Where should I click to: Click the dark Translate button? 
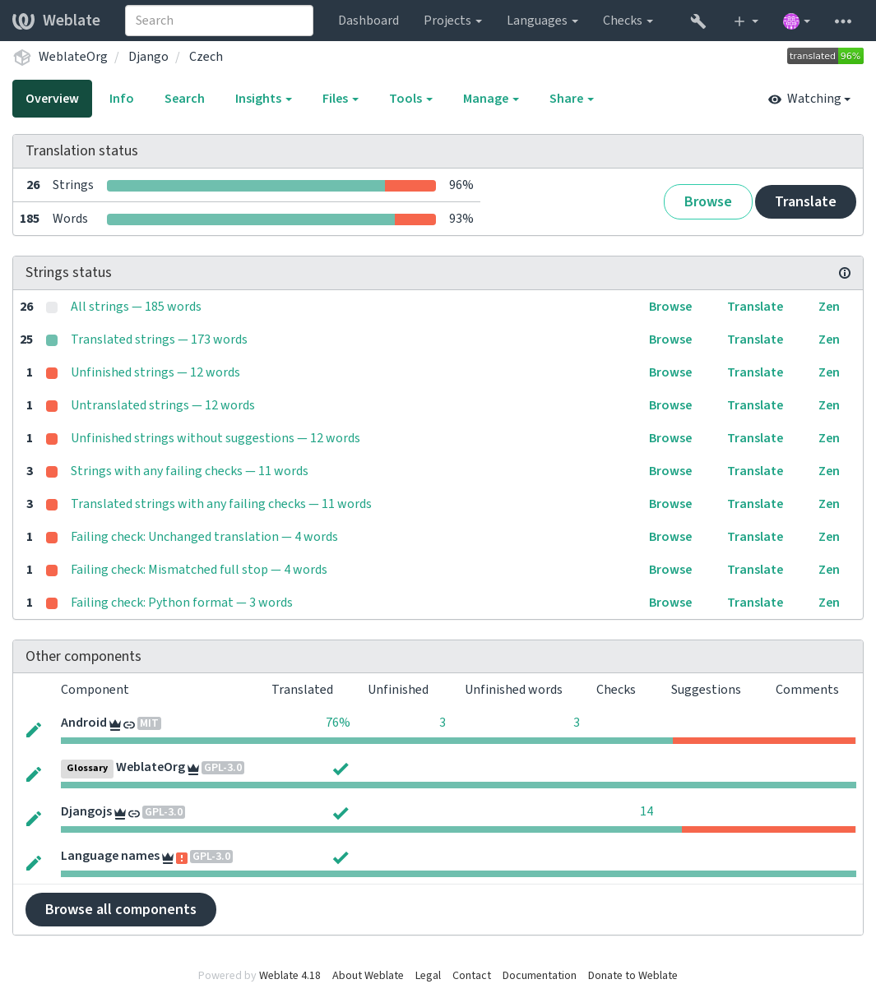pyautogui.click(x=805, y=201)
